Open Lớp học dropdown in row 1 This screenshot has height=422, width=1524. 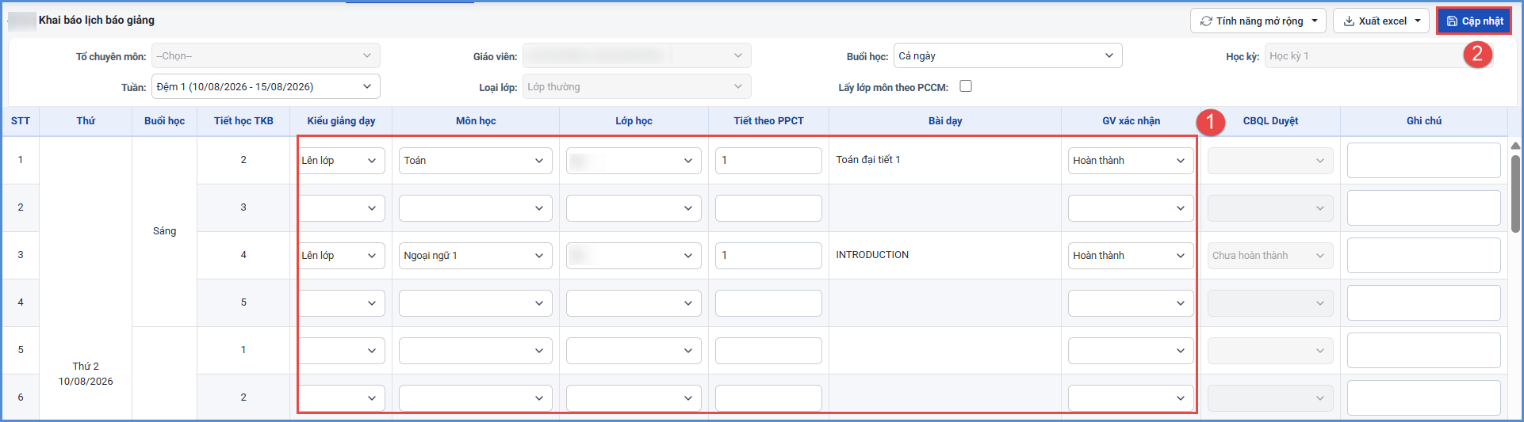(634, 161)
